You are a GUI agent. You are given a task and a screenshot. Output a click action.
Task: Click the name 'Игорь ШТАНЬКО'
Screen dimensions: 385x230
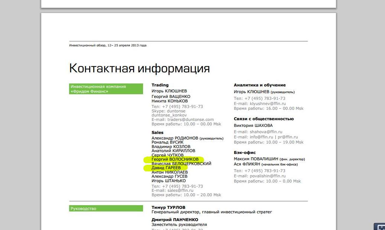pos(169,181)
